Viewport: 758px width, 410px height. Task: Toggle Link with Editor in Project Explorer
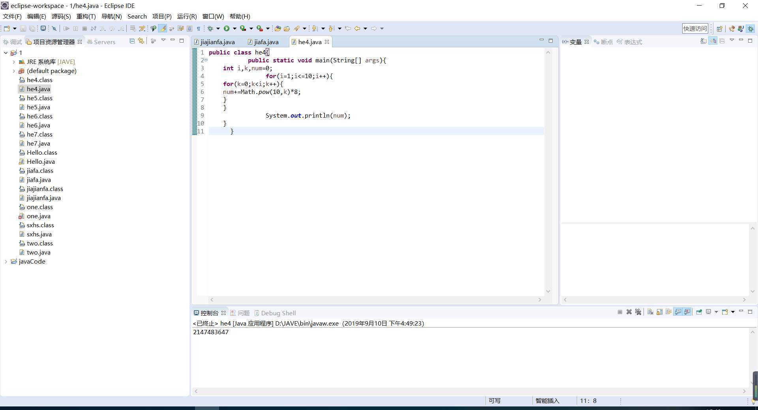[141, 41]
